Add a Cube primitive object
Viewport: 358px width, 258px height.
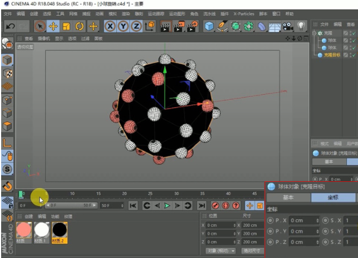(x=209, y=26)
